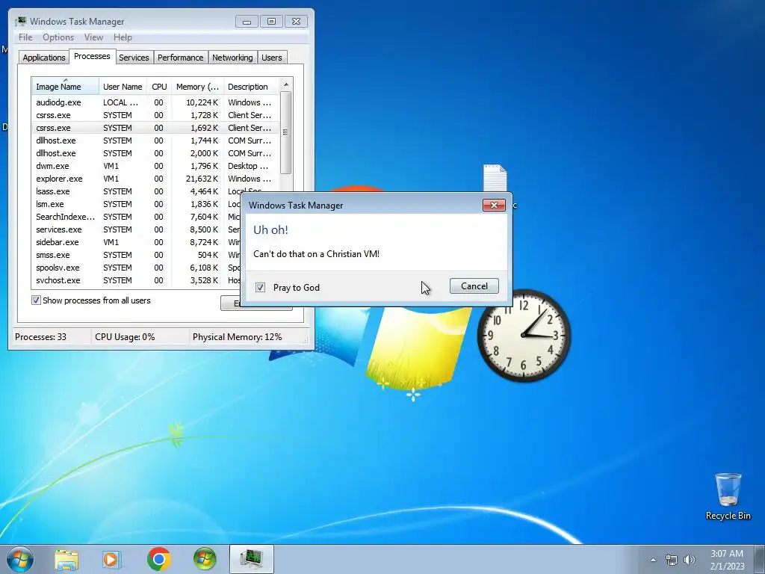Select the dwm.exe process
The width and height of the screenshot is (765, 574).
click(155, 165)
